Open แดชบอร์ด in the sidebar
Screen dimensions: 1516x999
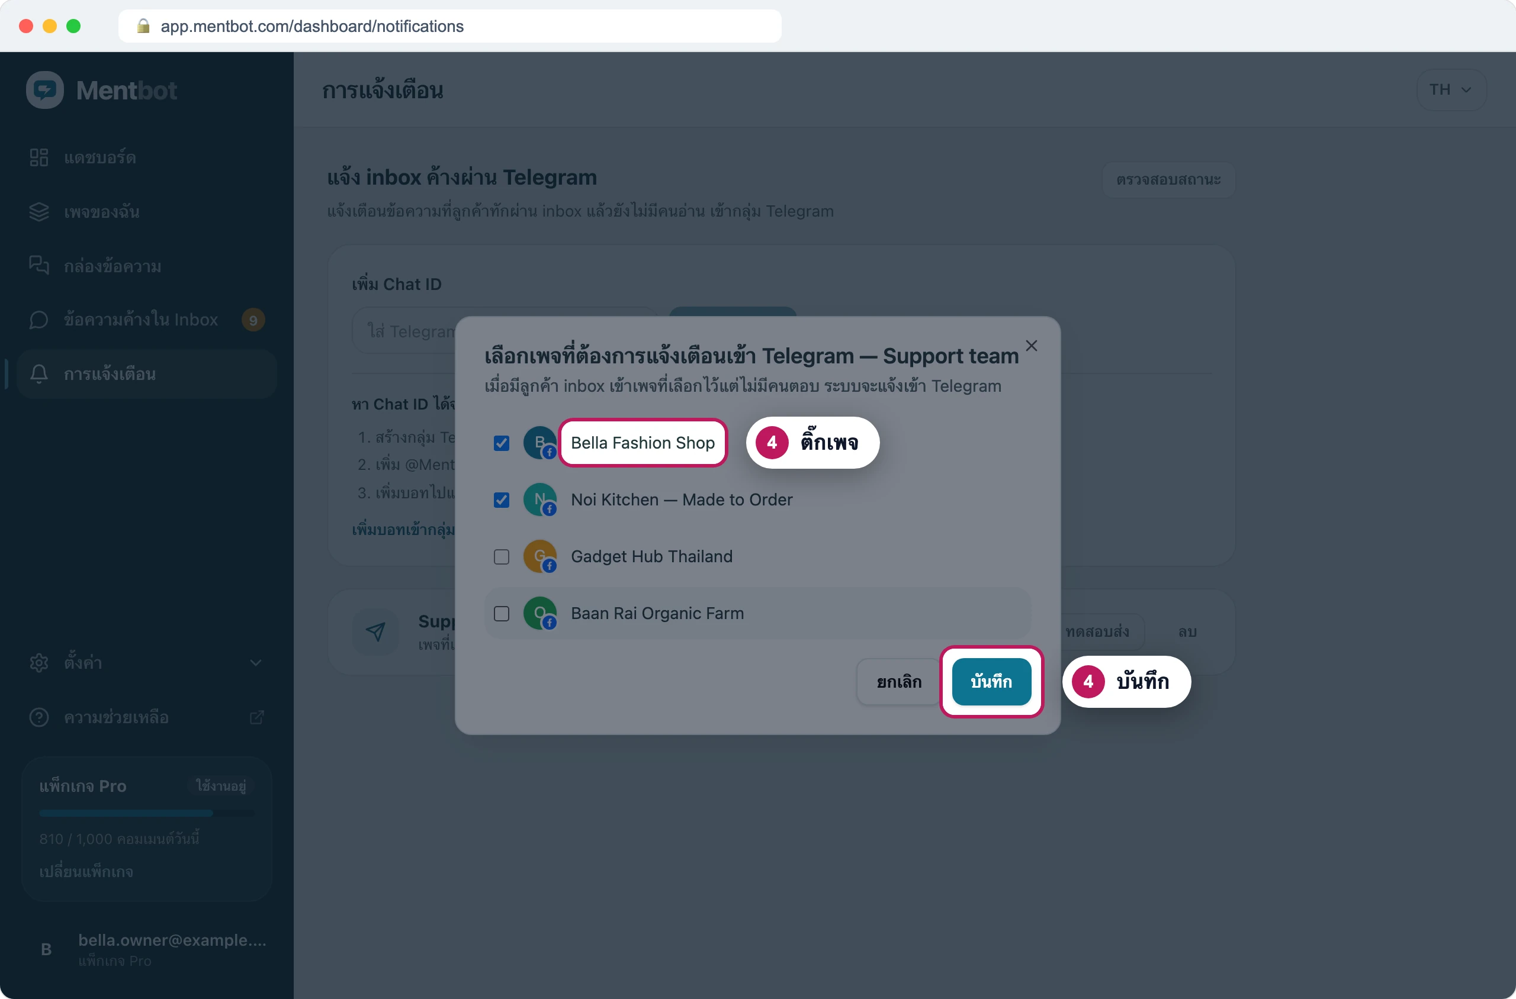(147, 157)
